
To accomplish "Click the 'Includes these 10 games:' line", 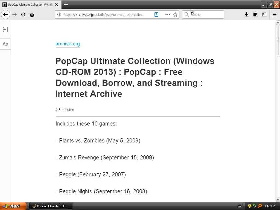I will [86, 124].
